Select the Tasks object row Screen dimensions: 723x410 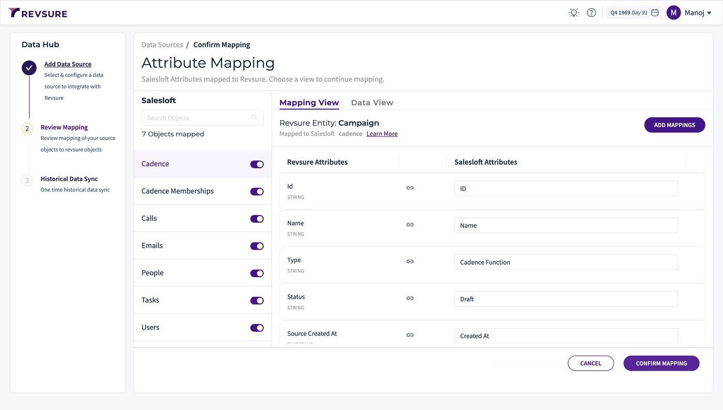(202, 300)
